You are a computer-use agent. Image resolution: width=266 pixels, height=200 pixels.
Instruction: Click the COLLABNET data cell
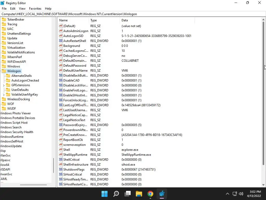tap(130, 60)
